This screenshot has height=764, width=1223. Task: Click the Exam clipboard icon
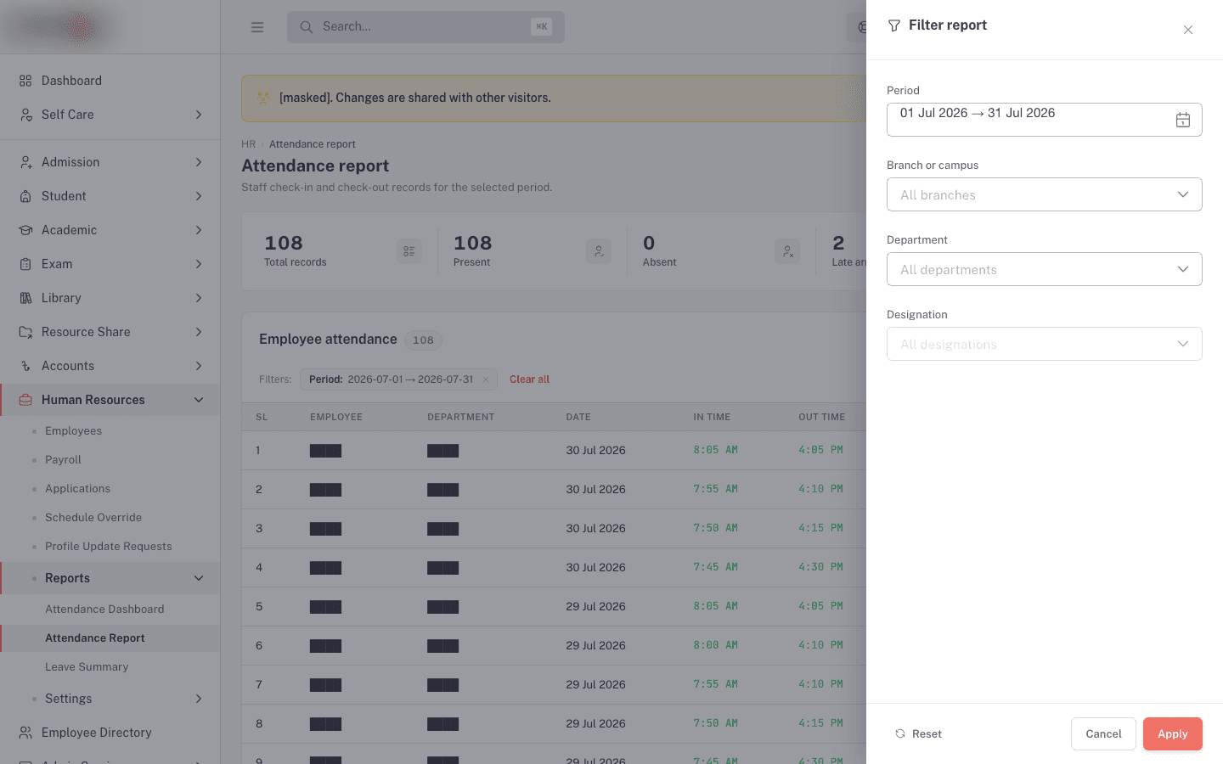click(x=25, y=264)
